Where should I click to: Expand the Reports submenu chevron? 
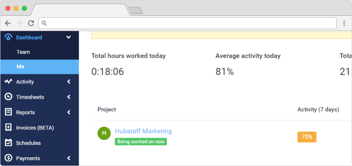tap(69, 112)
